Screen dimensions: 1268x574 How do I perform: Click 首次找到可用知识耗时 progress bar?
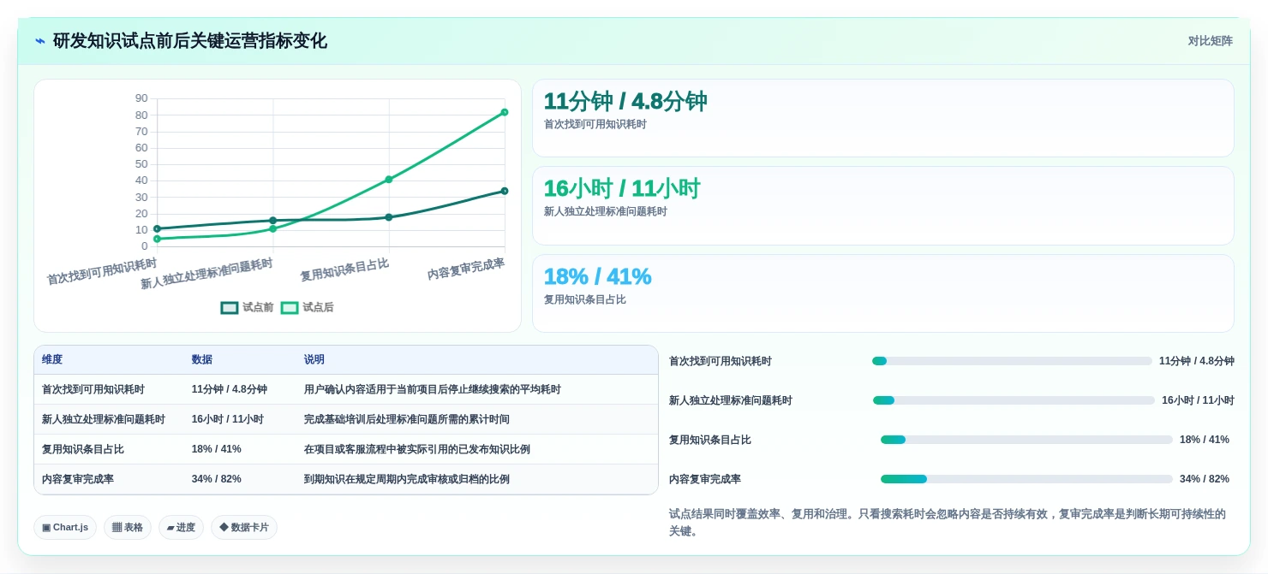[1012, 361]
